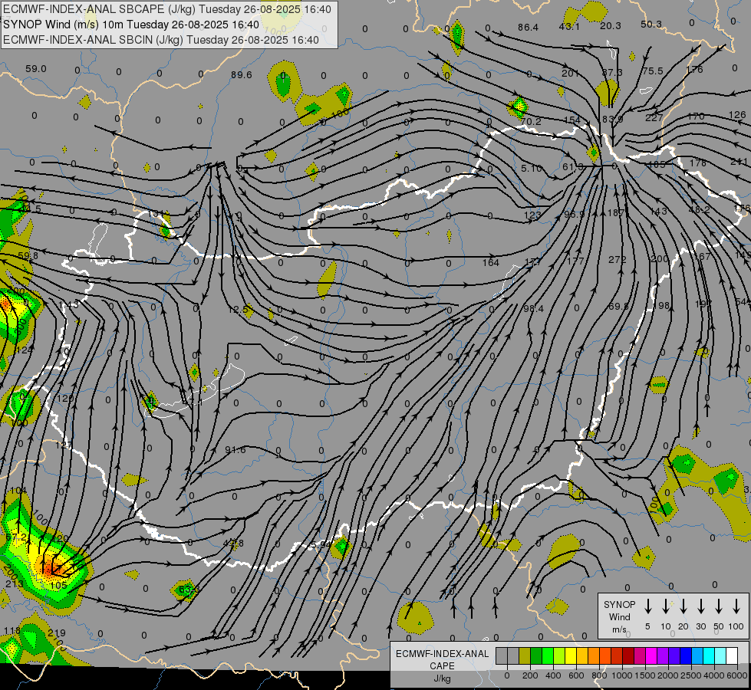Click the 50 m/s wind arrow in legend
This screenshot has height=690, width=751.
[x=719, y=606]
